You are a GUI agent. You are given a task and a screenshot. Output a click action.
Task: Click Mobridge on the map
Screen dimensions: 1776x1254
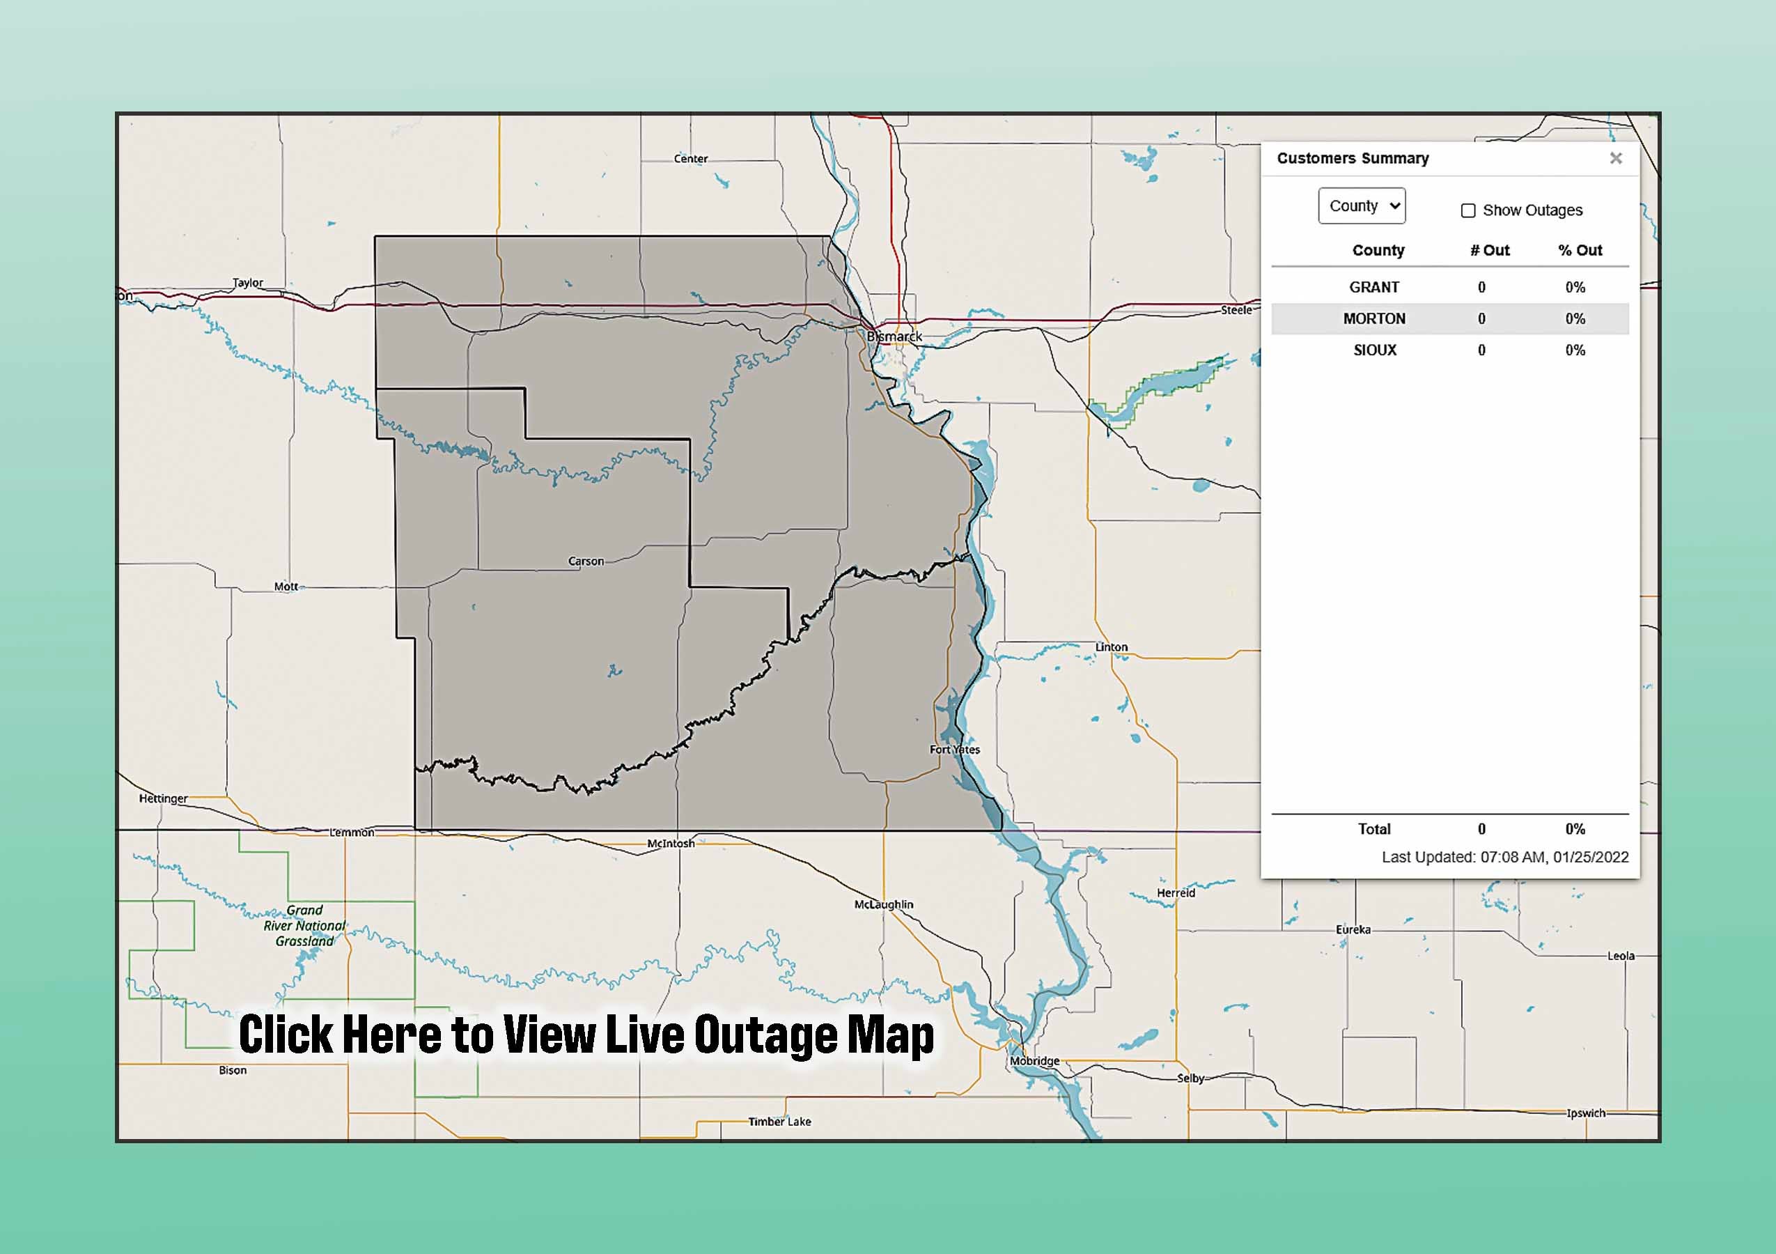[1035, 1060]
